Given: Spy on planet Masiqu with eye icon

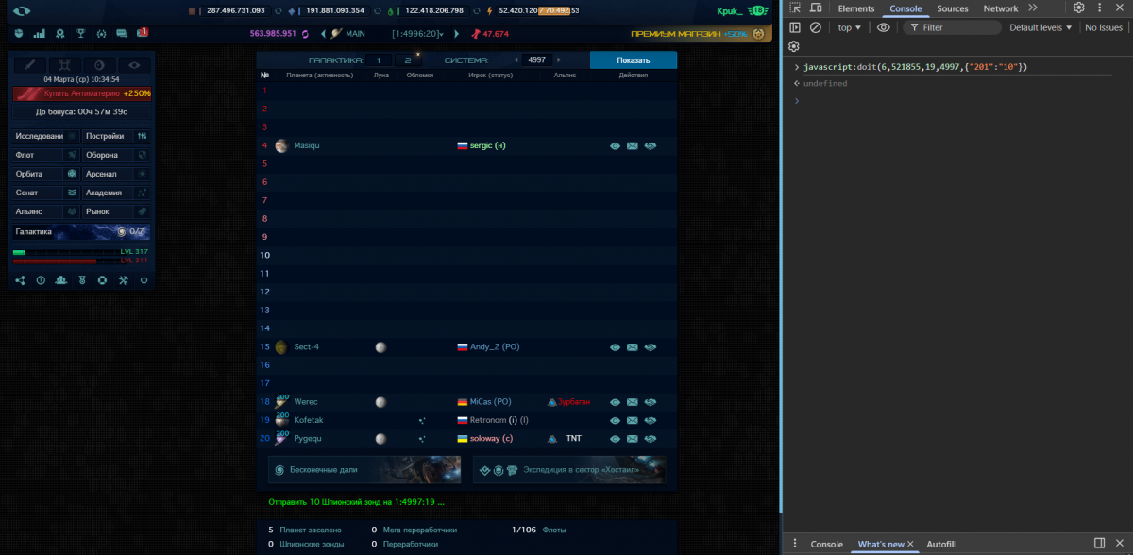Looking at the screenshot, I should (x=615, y=146).
